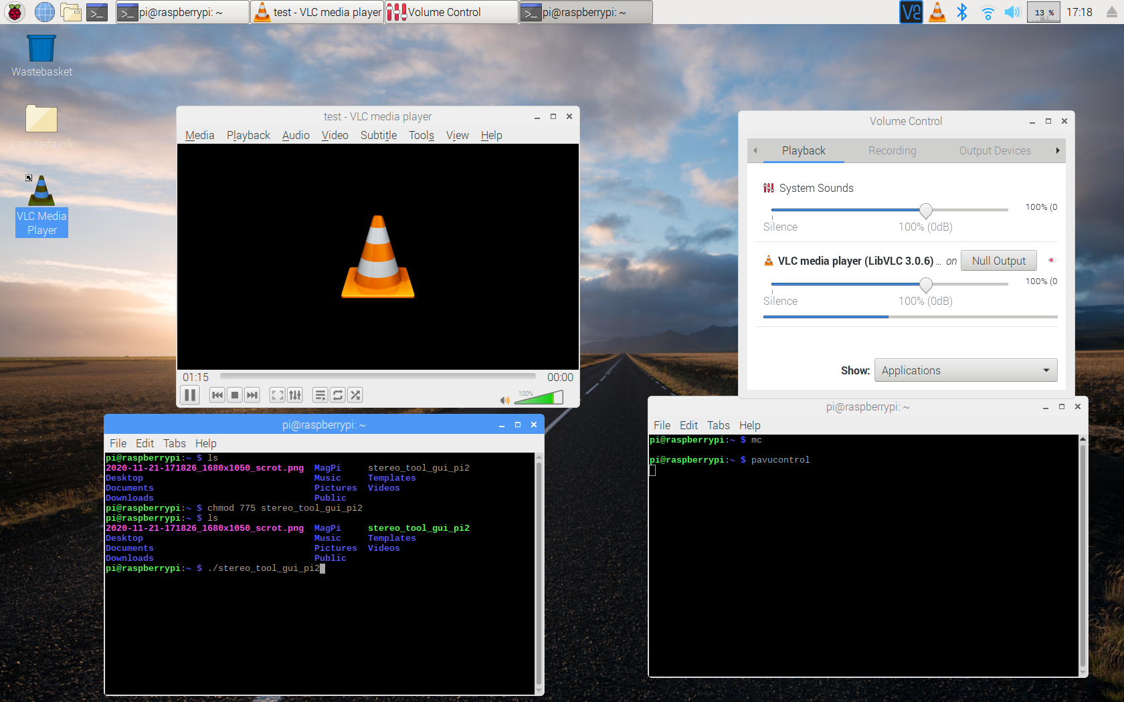Click the VLC seek bar
The image size is (1124, 702).
pyautogui.click(x=378, y=376)
